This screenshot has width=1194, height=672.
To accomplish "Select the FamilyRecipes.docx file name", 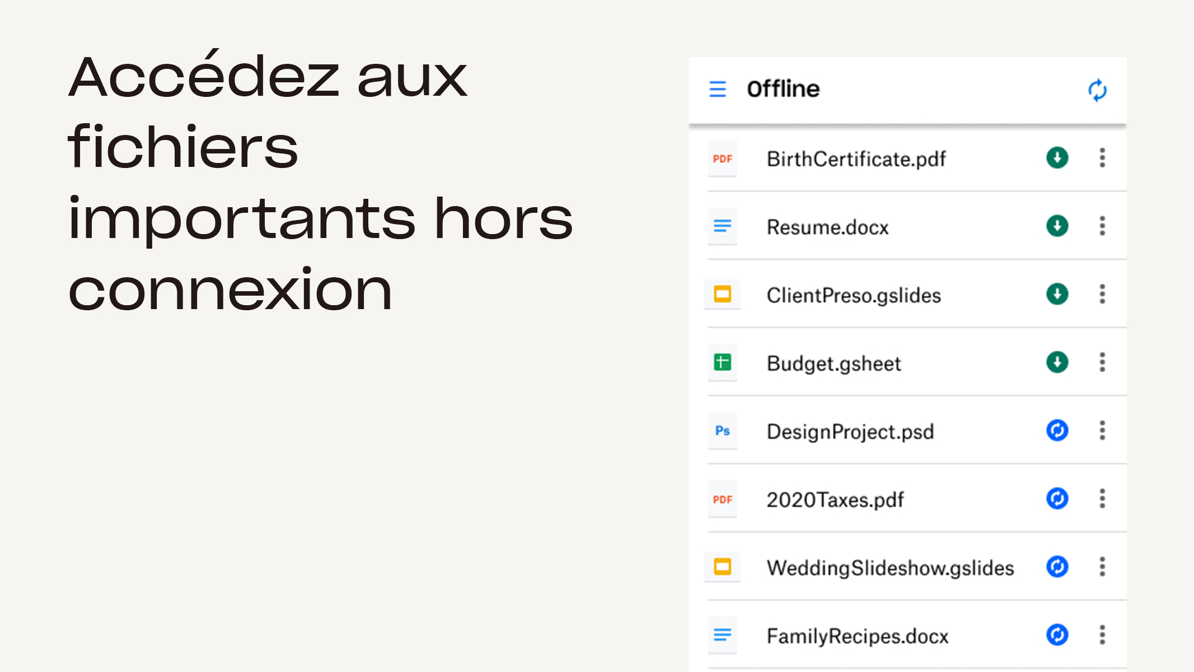I will pos(857,637).
